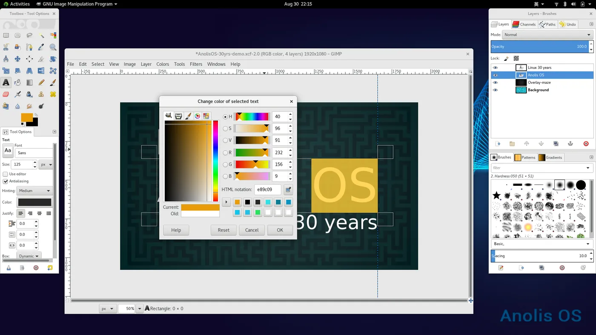Click the HTML notation field e89c09
596x335 pixels.
click(268, 190)
